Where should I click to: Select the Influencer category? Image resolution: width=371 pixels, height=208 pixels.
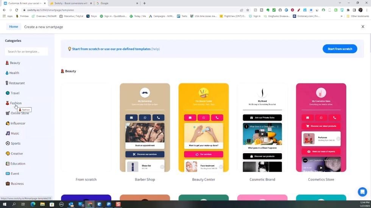[18, 123]
